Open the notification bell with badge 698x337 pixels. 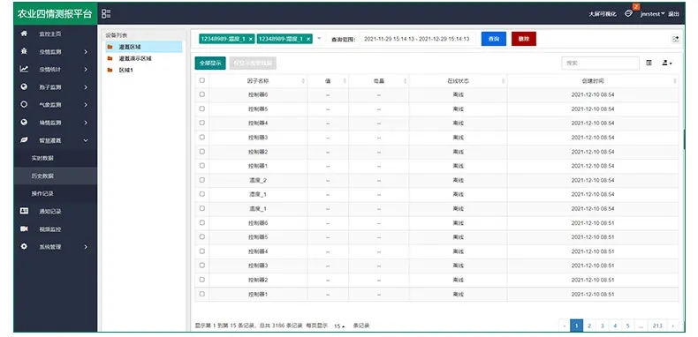point(628,13)
